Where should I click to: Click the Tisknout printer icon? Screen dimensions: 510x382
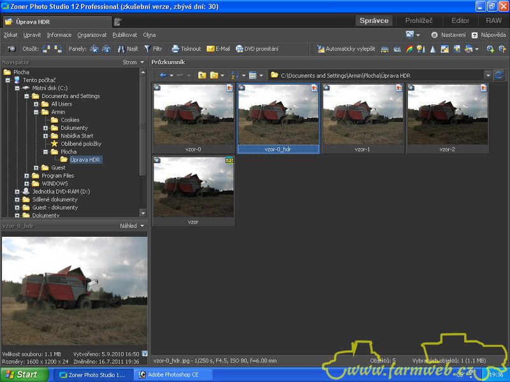(186, 48)
